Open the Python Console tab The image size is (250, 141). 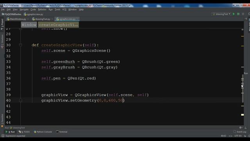[x=43, y=132]
